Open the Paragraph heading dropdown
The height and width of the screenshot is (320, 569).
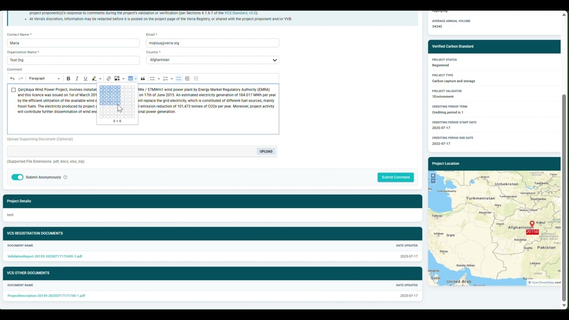point(44,79)
